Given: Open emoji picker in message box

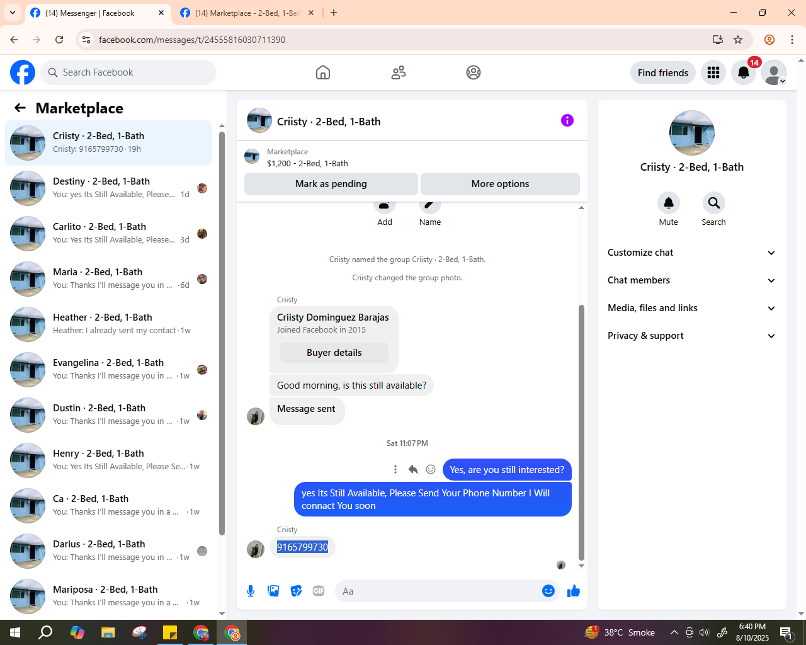Looking at the screenshot, I should (548, 591).
